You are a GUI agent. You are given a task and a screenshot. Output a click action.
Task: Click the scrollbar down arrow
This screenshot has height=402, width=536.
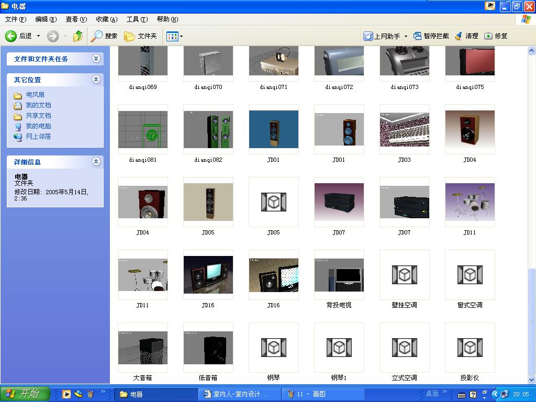click(531, 379)
